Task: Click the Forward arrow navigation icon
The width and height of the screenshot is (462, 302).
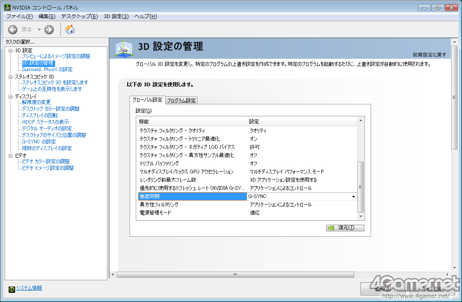Action: coord(49,30)
